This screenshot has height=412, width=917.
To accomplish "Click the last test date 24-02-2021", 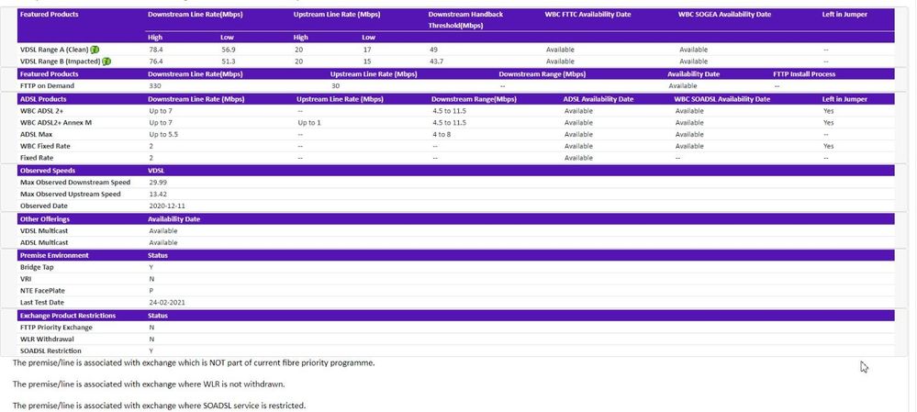I will coord(167,302).
